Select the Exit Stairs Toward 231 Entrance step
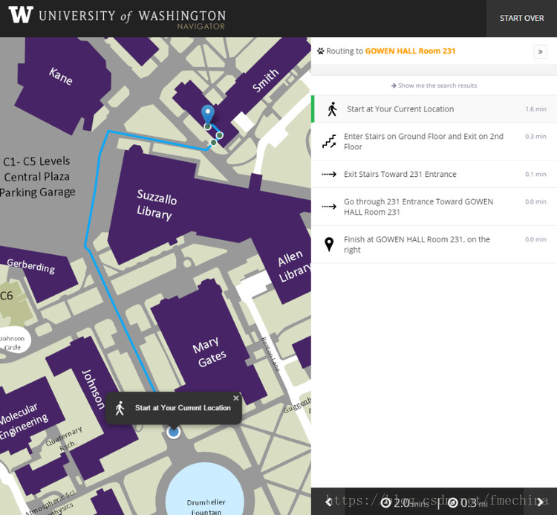The width and height of the screenshot is (557, 515). pos(434,174)
